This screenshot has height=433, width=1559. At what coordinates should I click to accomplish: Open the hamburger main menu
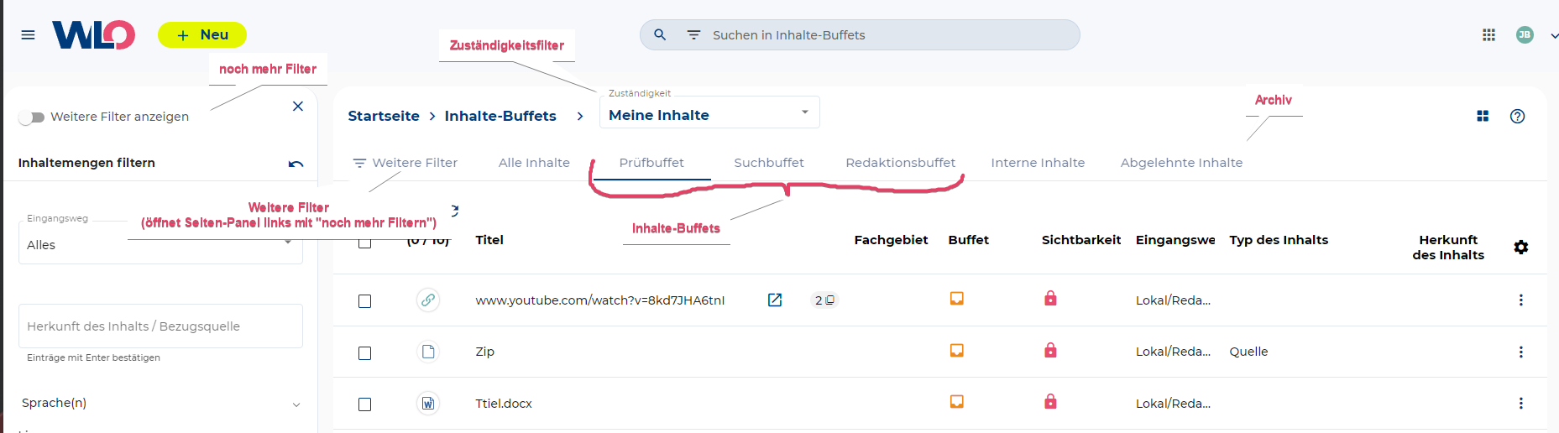(x=28, y=35)
